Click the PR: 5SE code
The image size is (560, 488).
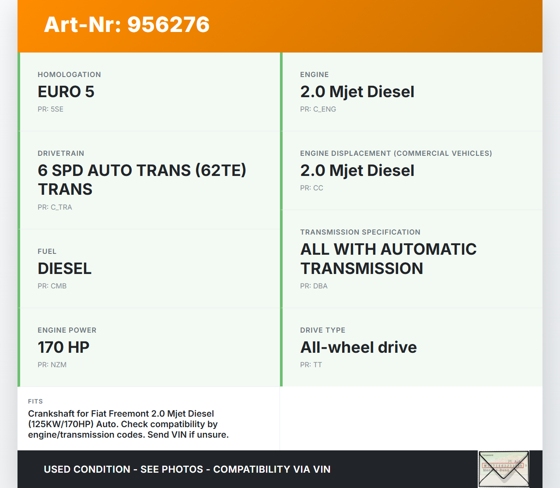point(50,109)
